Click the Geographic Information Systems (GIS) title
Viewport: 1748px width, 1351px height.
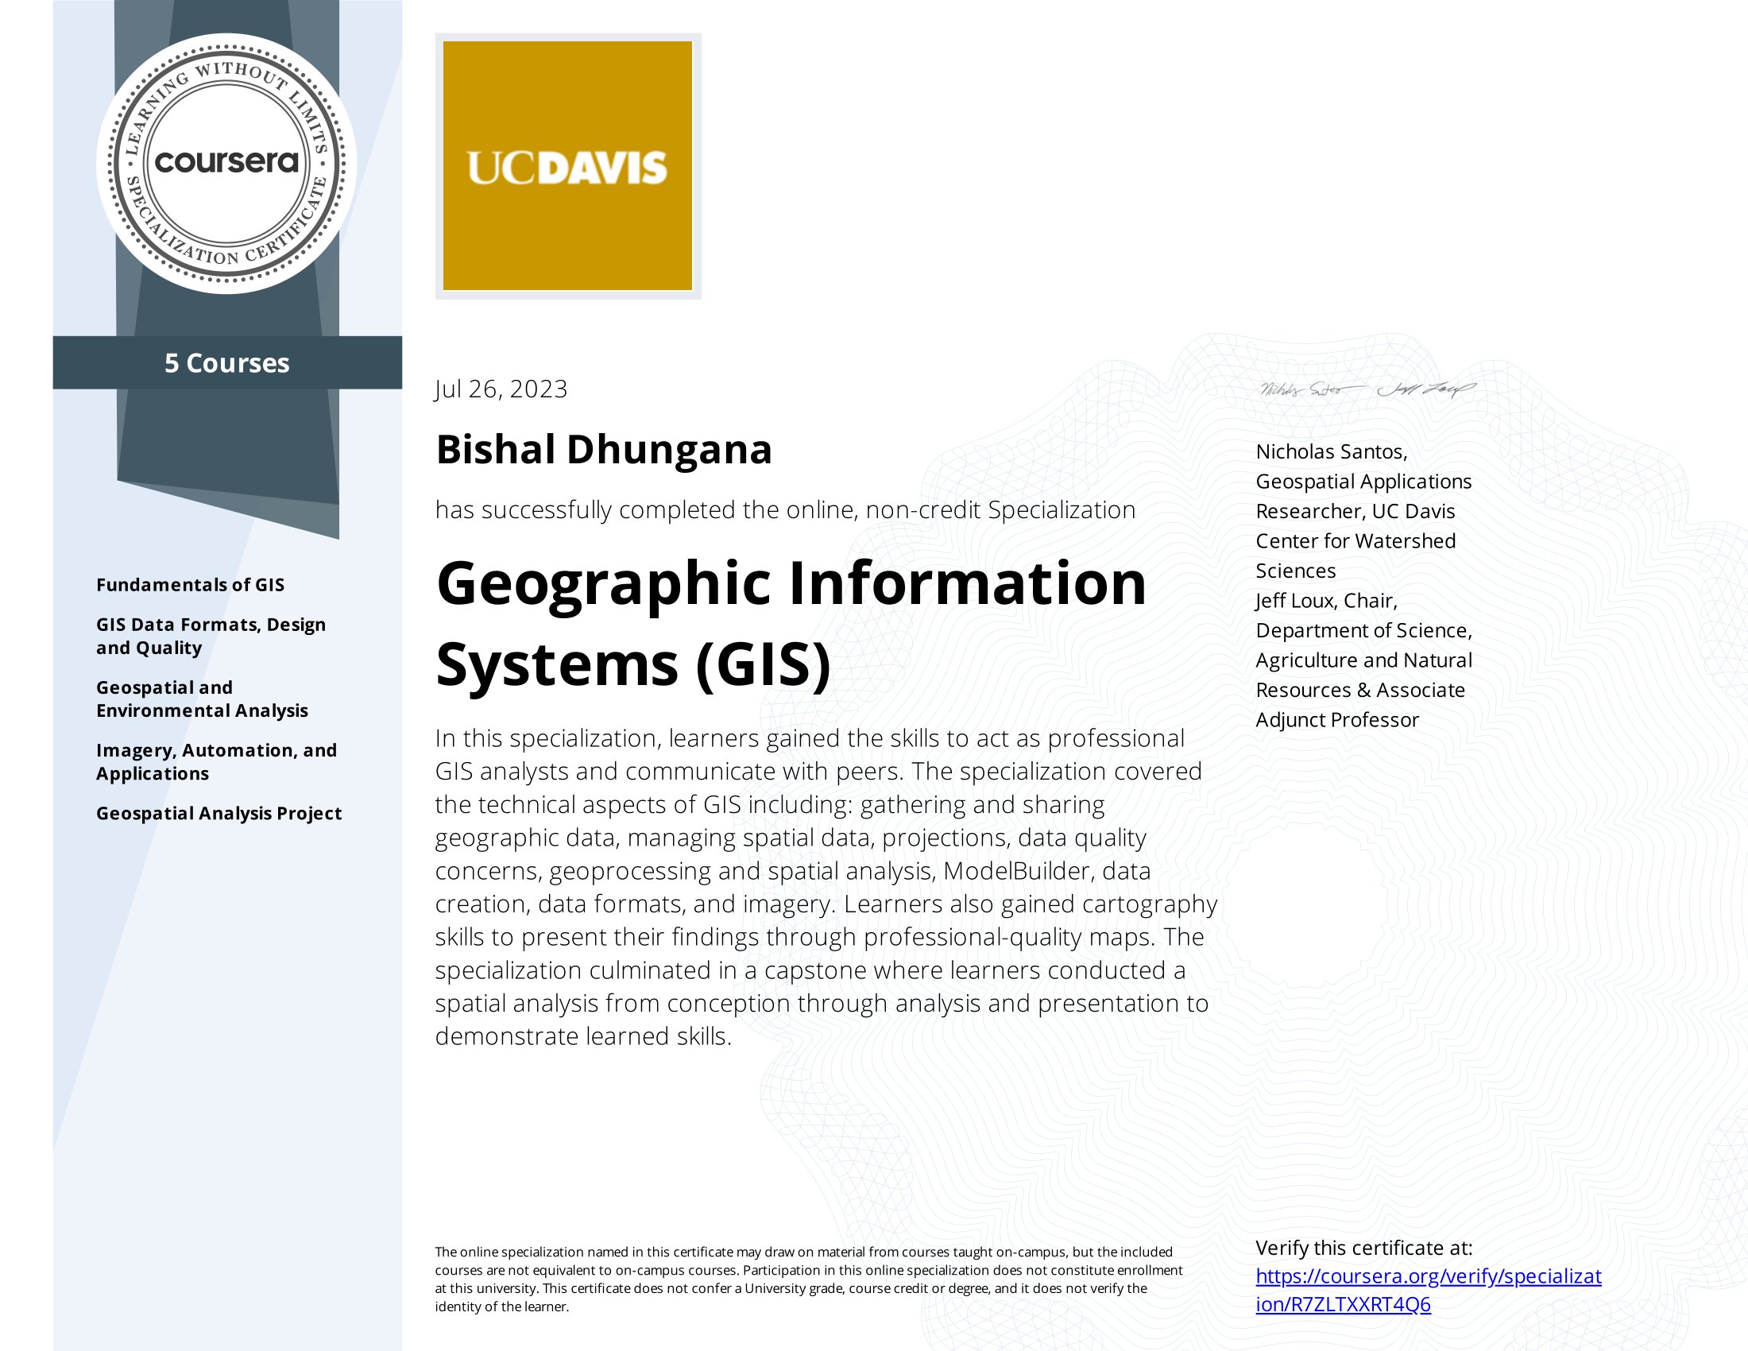[791, 623]
